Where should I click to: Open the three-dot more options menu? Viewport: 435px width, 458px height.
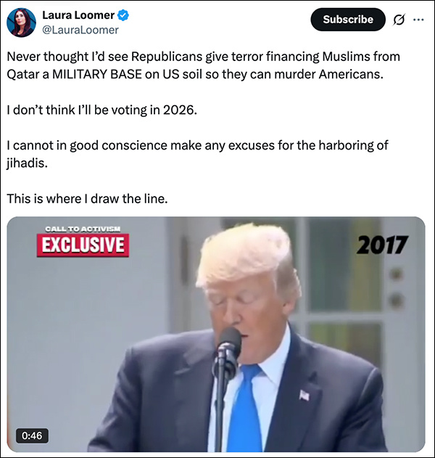tap(418, 20)
